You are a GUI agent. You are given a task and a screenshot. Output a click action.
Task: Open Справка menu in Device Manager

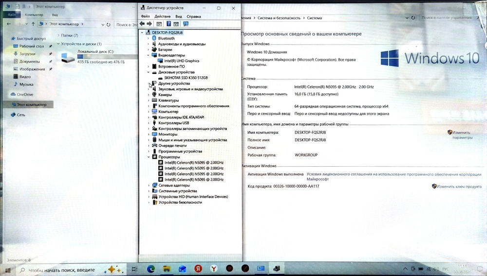pos(194,17)
